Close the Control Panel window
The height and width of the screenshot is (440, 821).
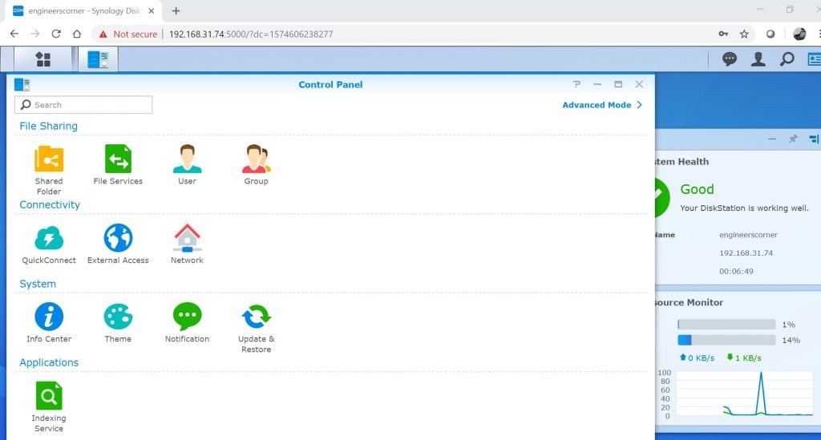tap(639, 84)
